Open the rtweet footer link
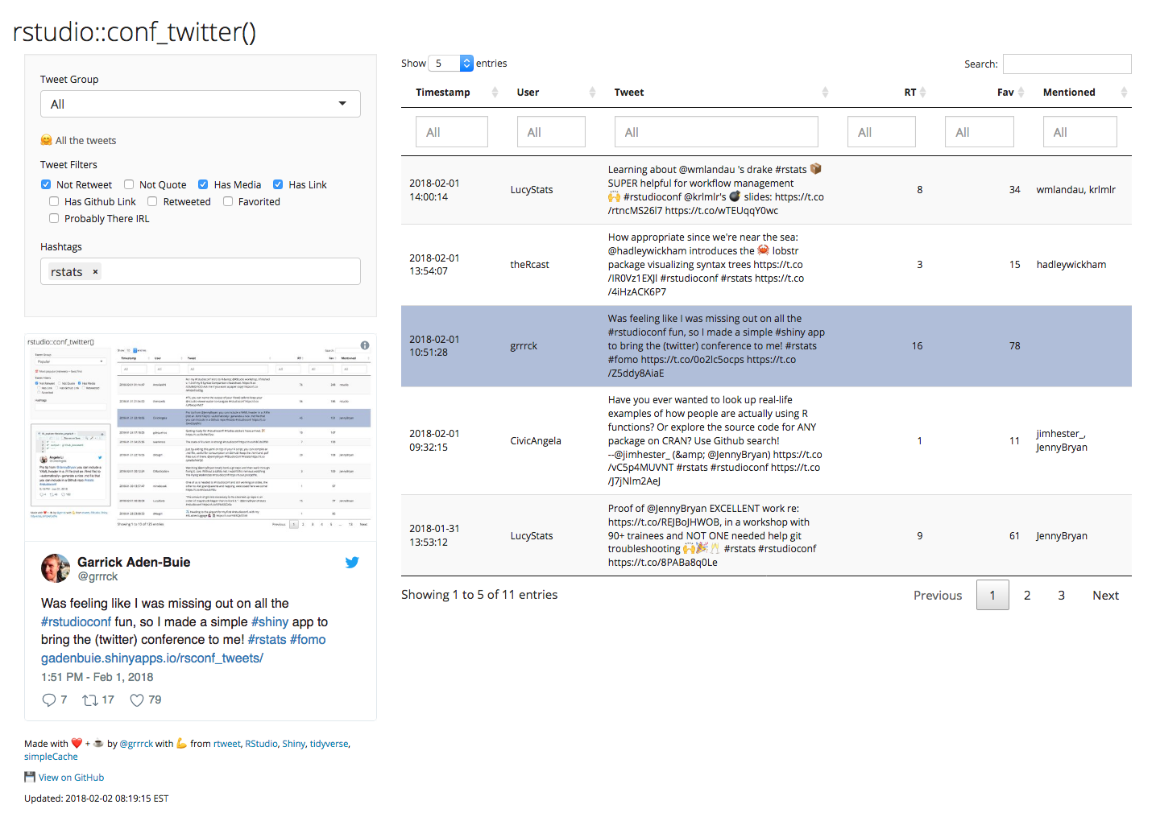The image size is (1156, 813). (x=227, y=744)
